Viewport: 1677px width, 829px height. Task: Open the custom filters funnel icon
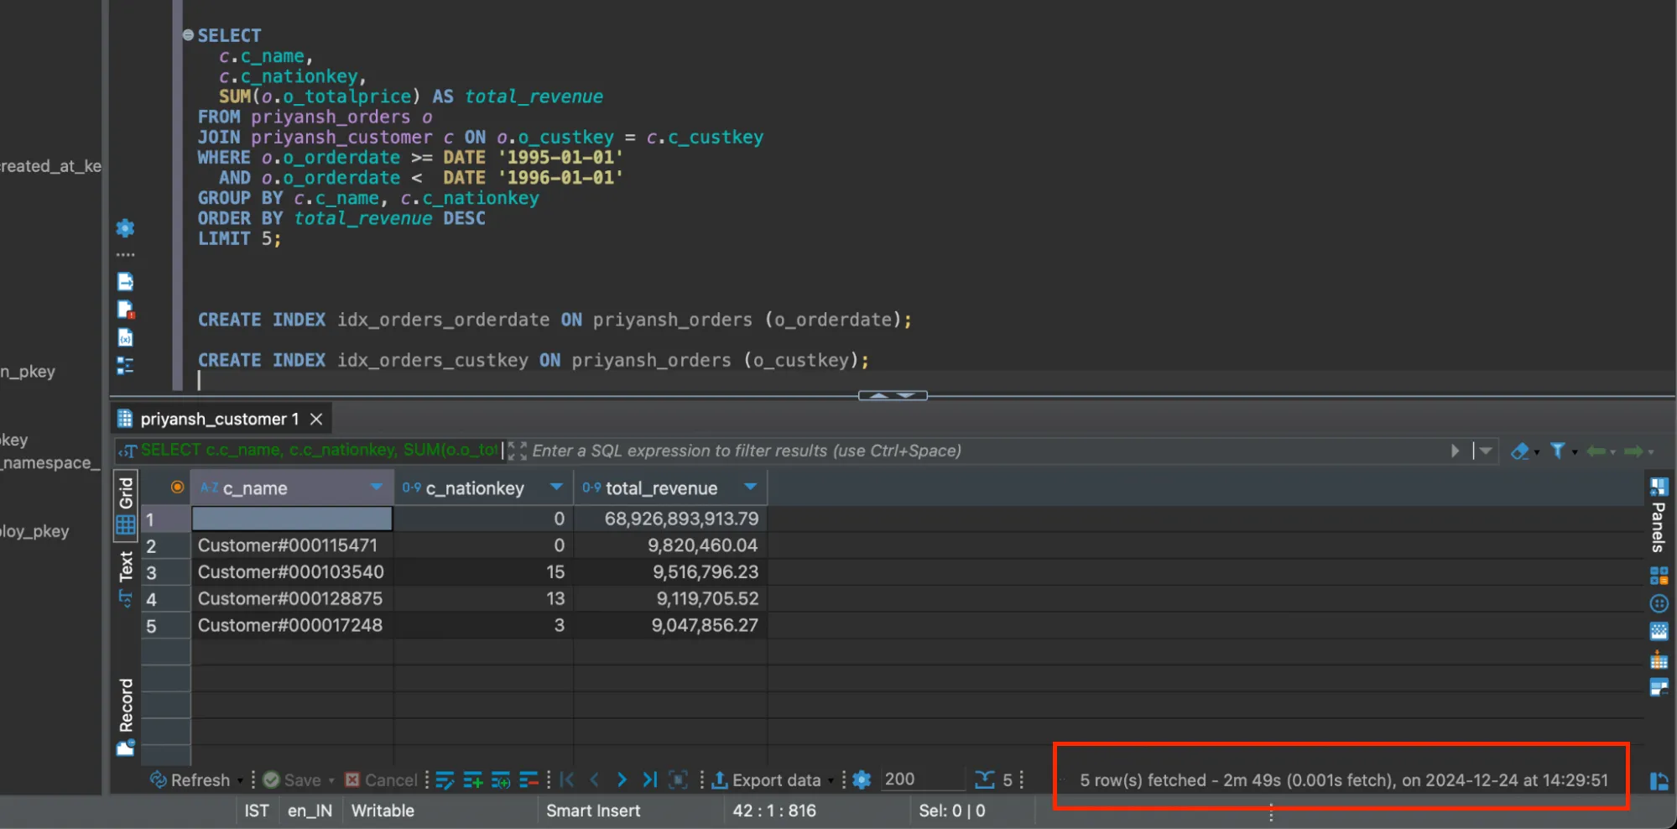click(1558, 451)
